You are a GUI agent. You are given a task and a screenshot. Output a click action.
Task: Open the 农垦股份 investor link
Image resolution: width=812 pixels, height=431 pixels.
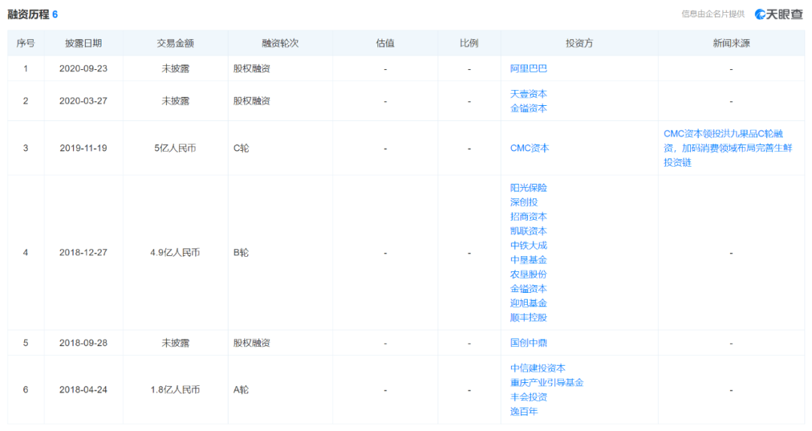click(529, 275)
